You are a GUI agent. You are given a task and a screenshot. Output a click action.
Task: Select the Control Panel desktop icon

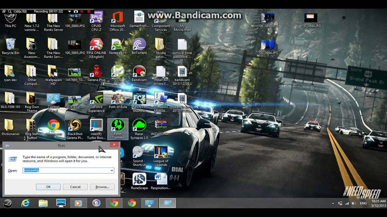(54, 102)
